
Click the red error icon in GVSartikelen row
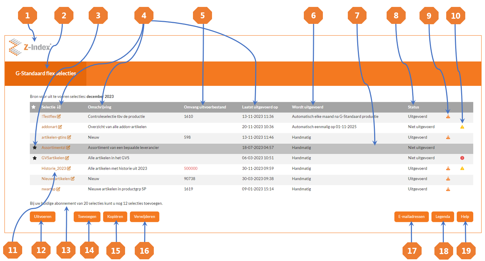(x=462, y=158)
